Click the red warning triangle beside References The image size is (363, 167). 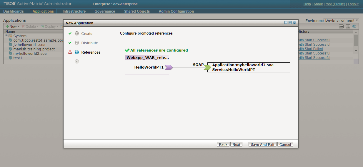(x=70, y=52)
